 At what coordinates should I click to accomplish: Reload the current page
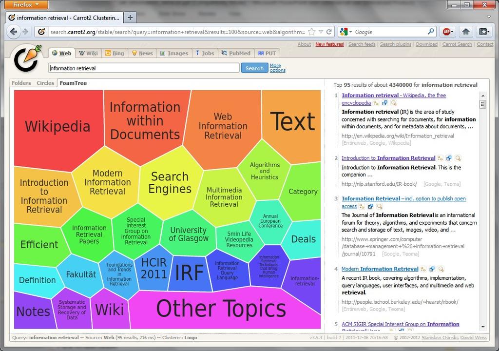click(329, 32)
